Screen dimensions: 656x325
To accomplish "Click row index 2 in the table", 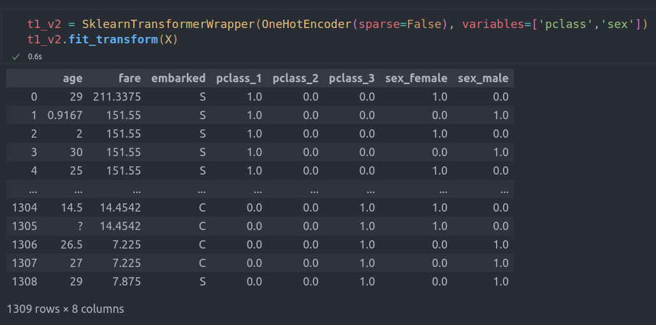I will coord(34,134).
